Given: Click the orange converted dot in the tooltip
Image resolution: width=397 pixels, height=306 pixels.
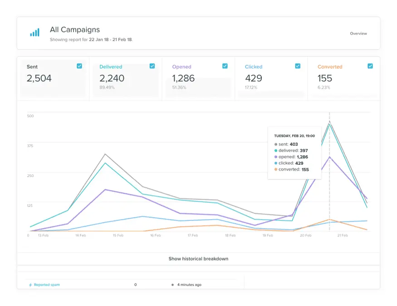Looking at the screenshot, I should pos(276,169).
